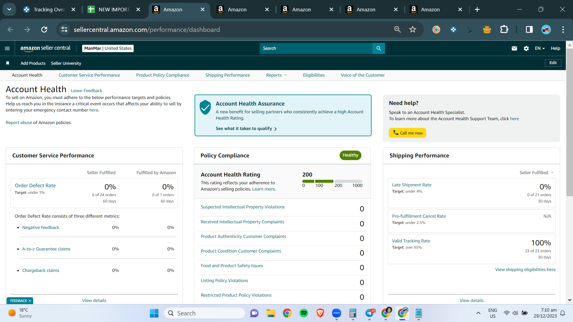Viewport: 573px width, 322px height.
Task: Click the orange circular extension icon
Action: (436, 30)
